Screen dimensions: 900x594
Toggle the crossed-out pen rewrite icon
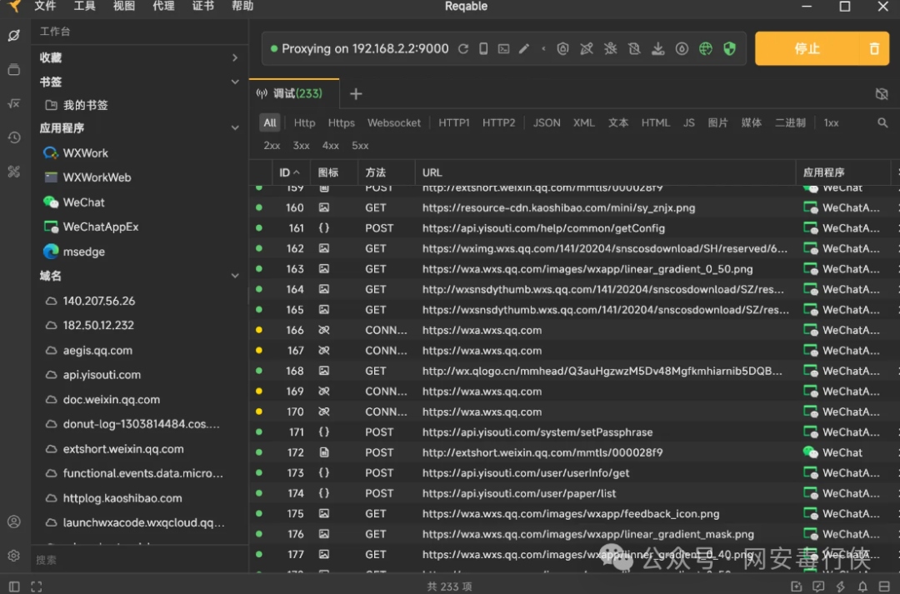point(586,49)
